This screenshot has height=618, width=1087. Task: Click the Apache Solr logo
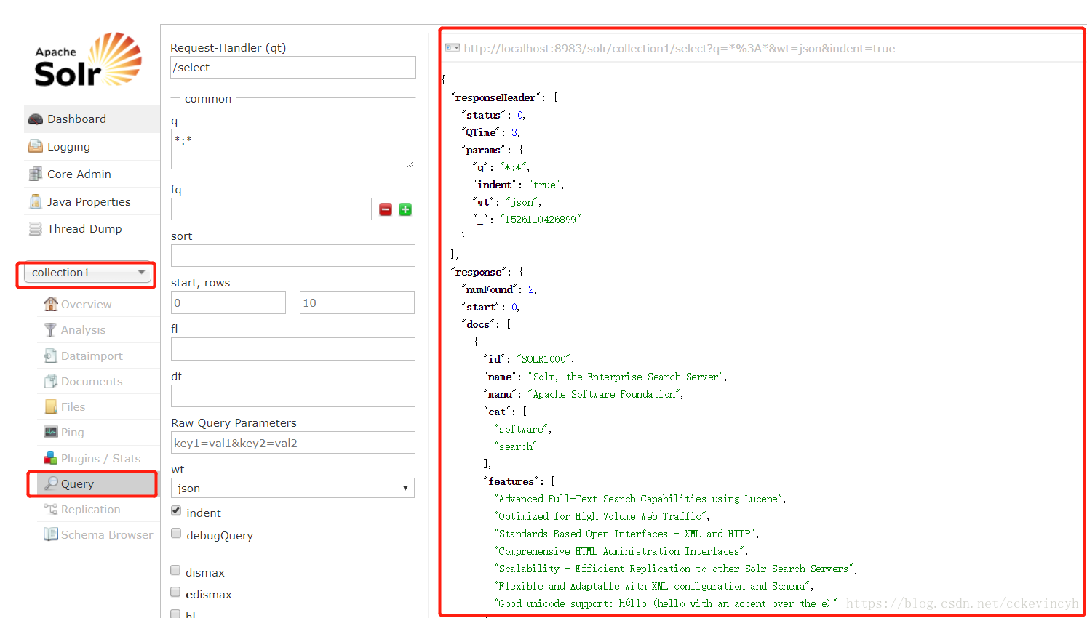click(x=88, y=60)
